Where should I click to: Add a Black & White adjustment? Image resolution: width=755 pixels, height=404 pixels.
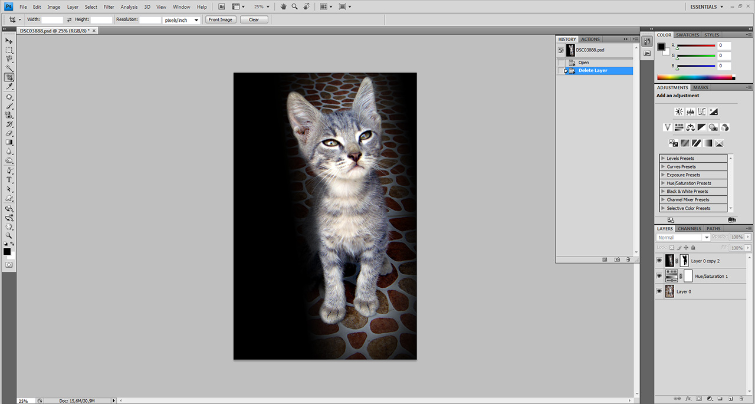coord(702,127)
